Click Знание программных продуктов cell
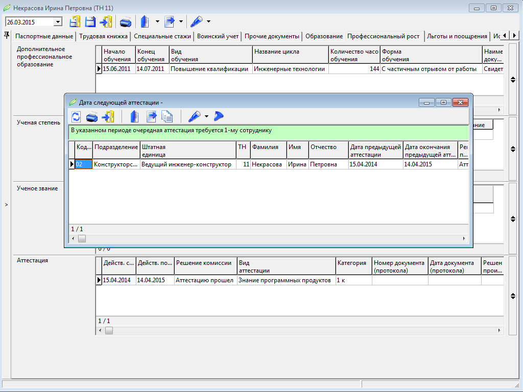This screenshot has height=392, width=523. click(286, 280)
